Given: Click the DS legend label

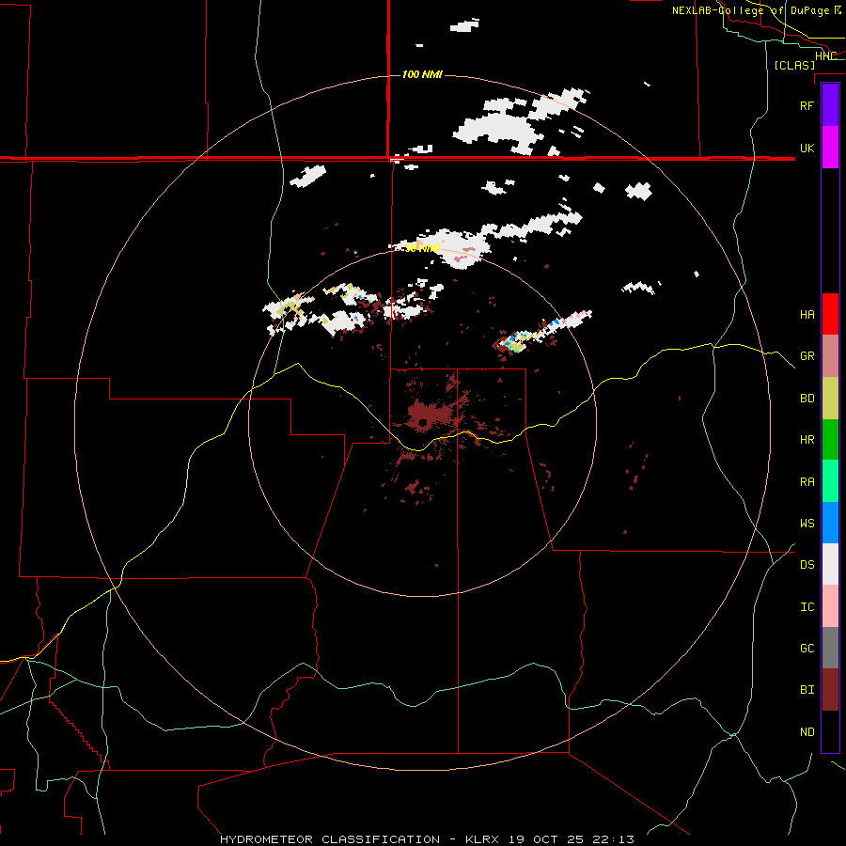Looking at the screenshot, I should pyautogui.click(x=807, y=565).
